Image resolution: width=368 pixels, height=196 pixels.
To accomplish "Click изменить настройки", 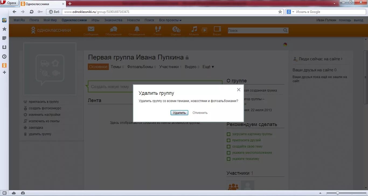I will (x=44, y=115).
